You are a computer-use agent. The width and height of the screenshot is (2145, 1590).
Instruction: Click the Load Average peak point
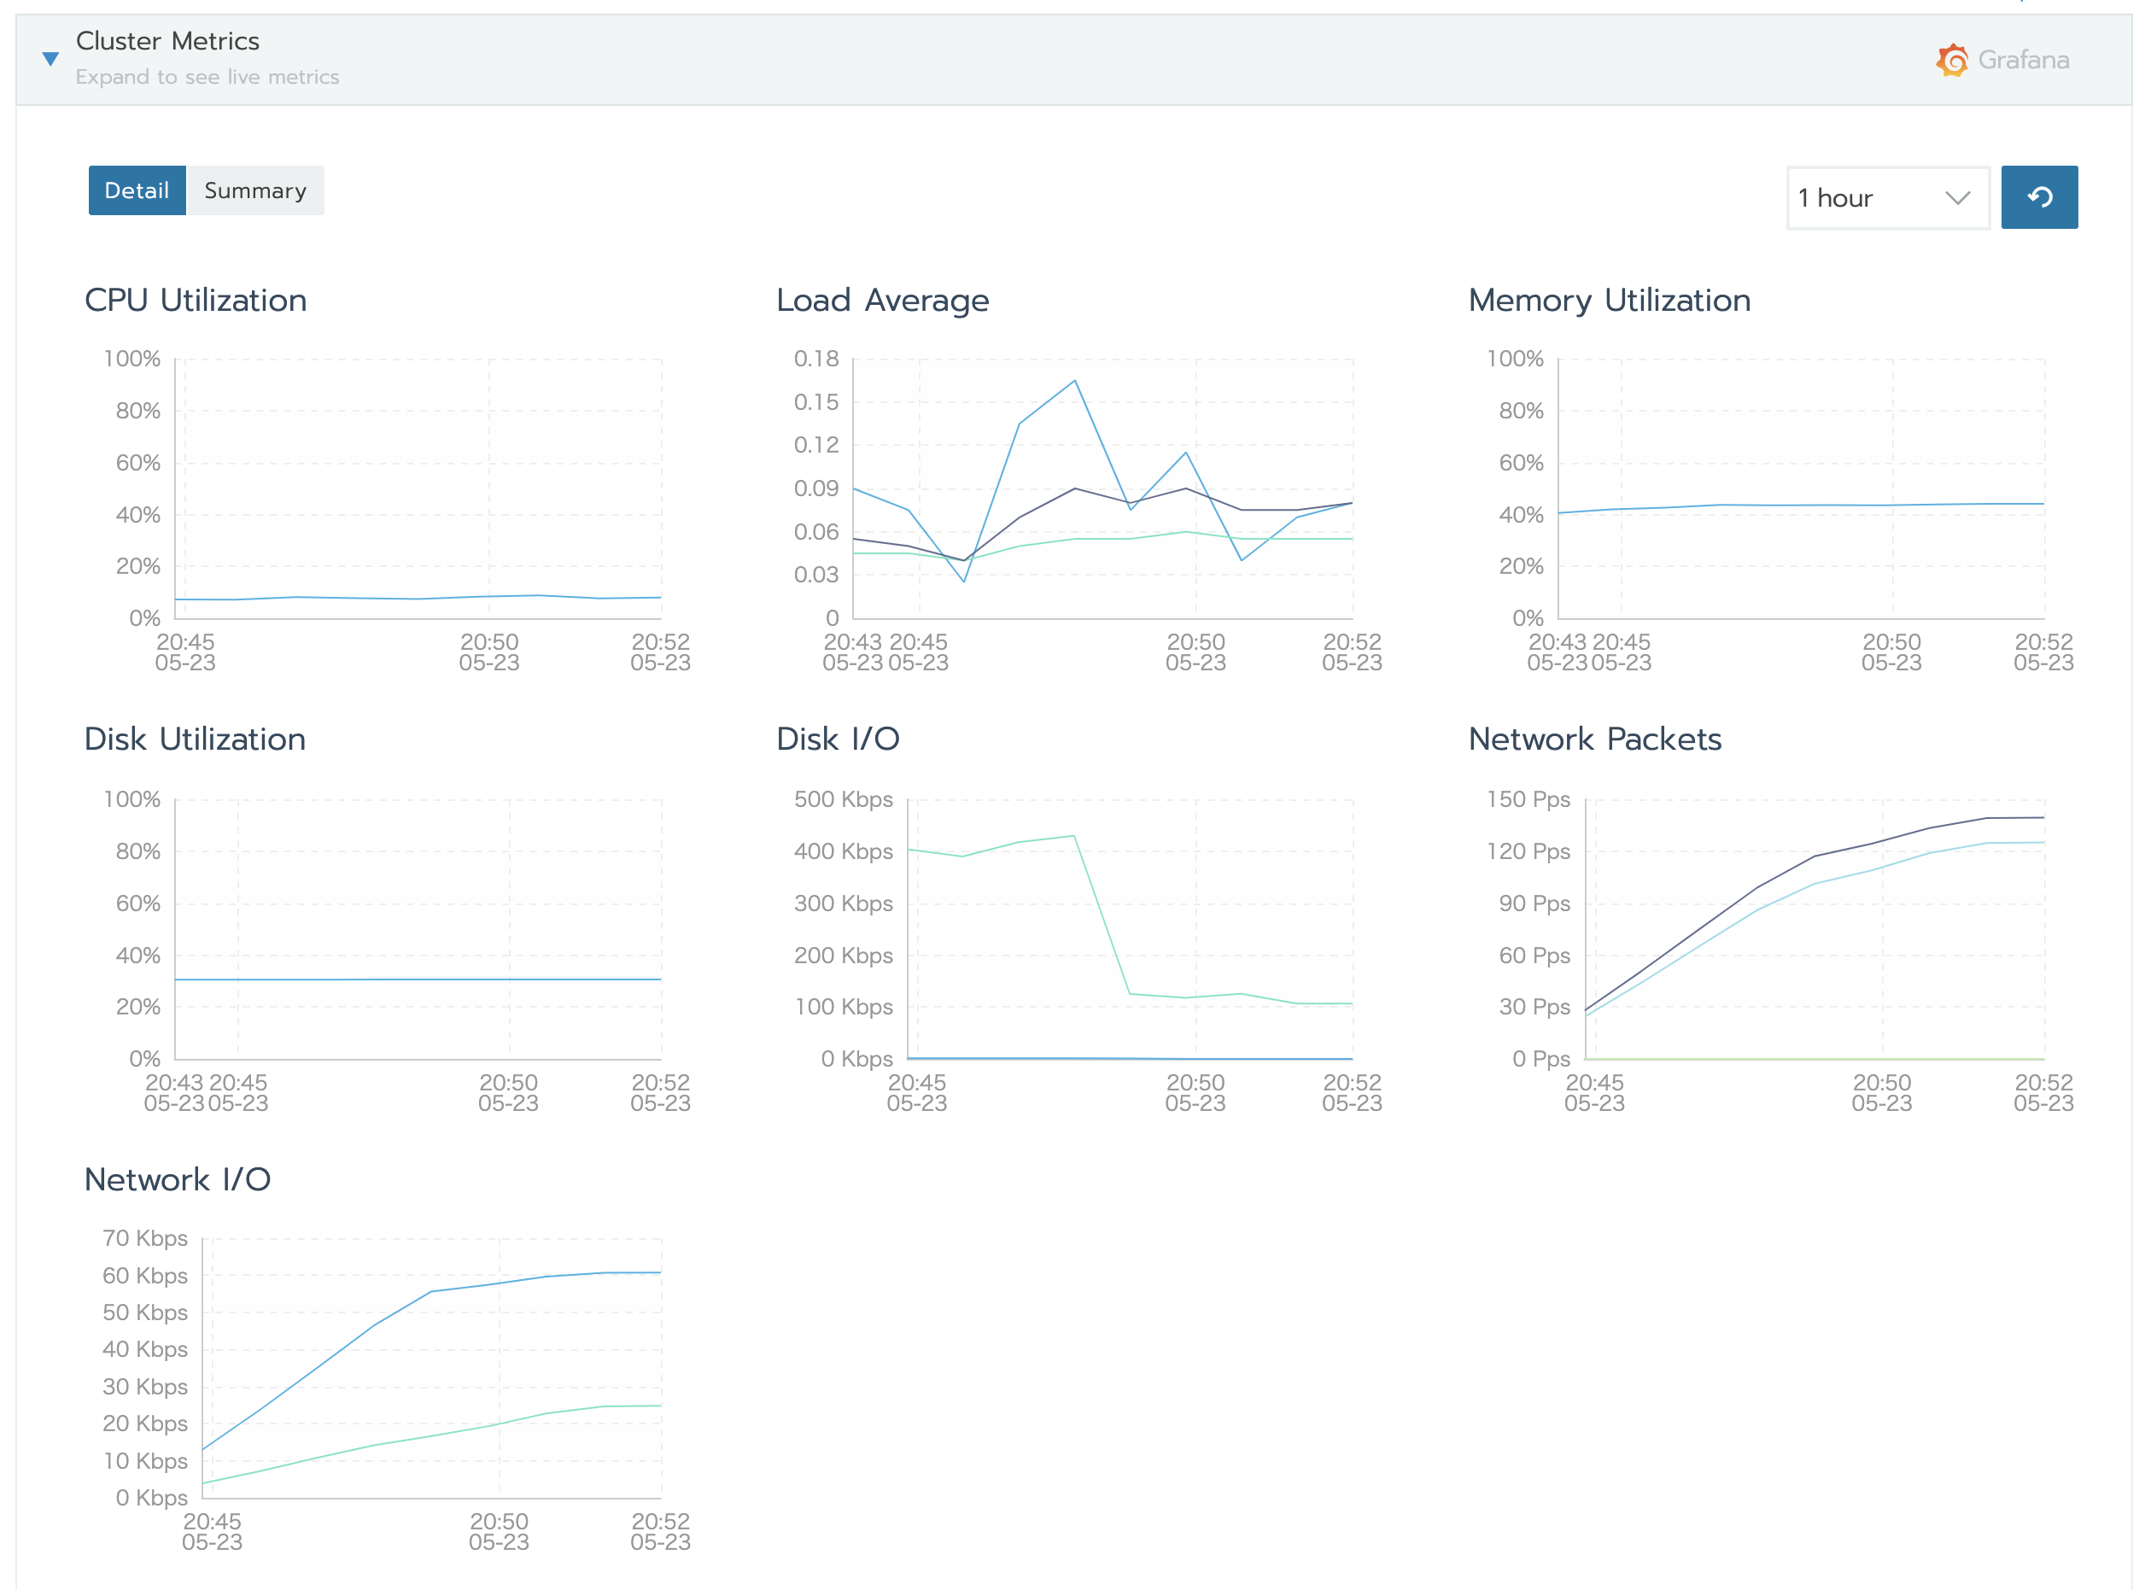tap(1074, 381)
